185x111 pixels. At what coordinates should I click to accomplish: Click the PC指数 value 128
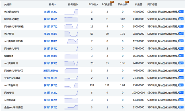(x=92, y=85)
